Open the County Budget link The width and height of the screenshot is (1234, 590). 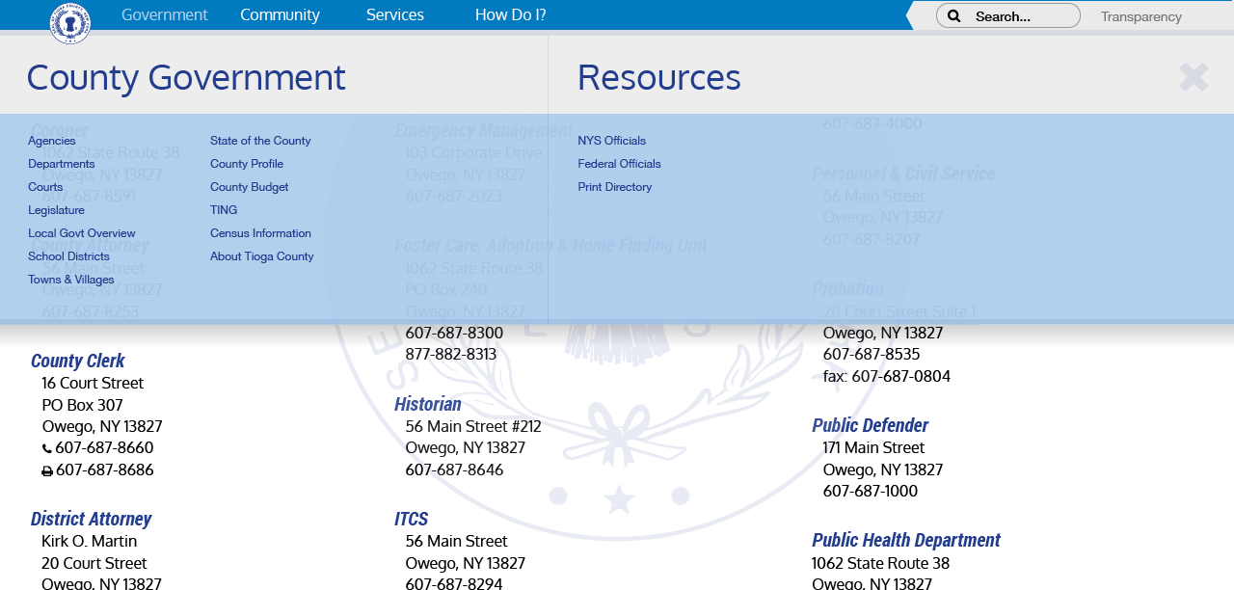pyautogui.click(x=250, y=187)
